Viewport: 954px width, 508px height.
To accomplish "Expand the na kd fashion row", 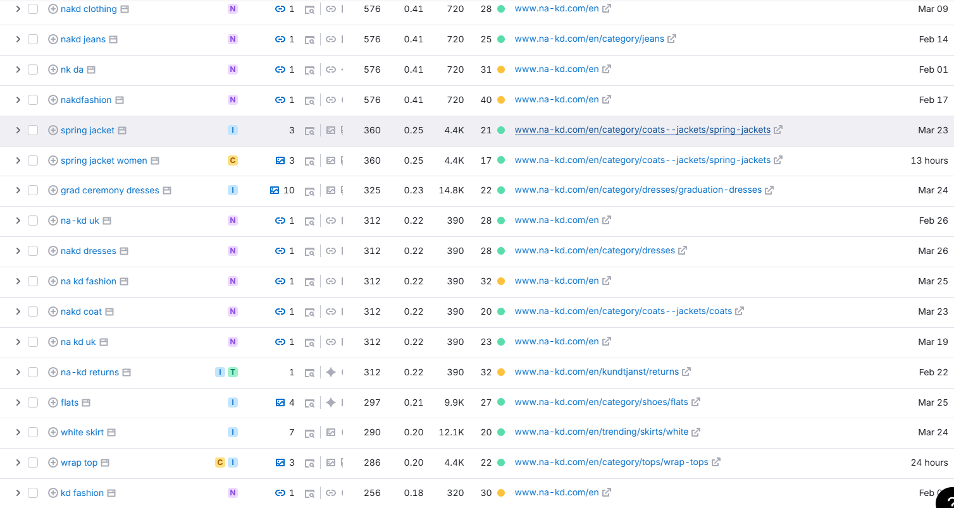I will tap(18, 281).
